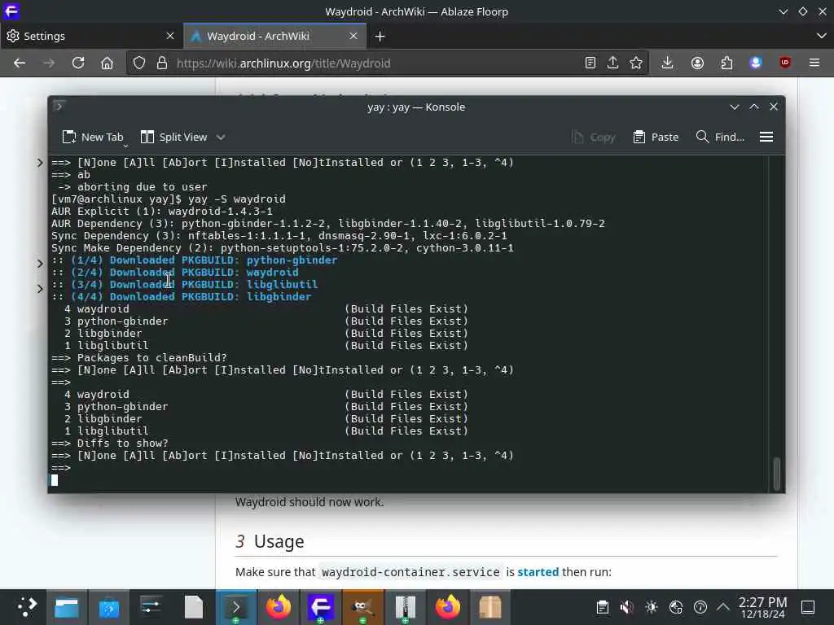834x625 pixels.
Task: Click the '3 Usage' section heading
Action: click(x=270, y=541)
